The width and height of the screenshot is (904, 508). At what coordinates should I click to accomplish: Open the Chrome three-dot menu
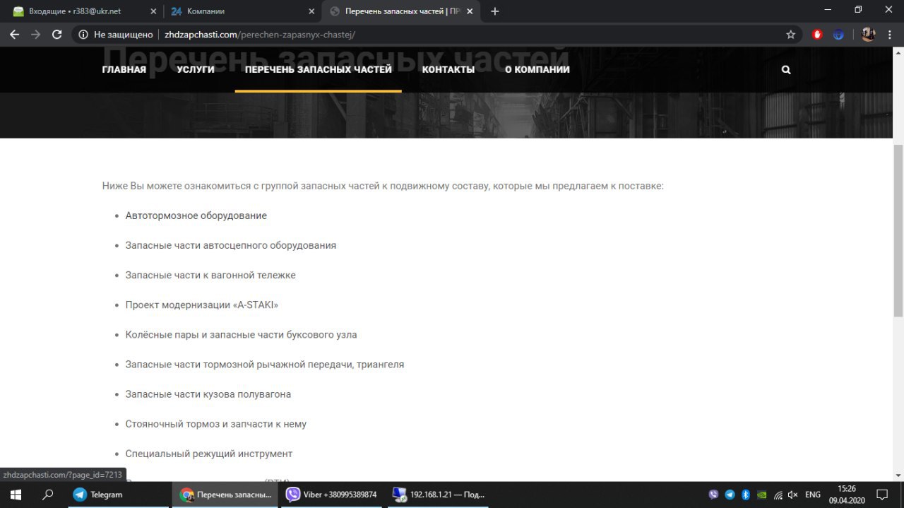pos(890,34)
